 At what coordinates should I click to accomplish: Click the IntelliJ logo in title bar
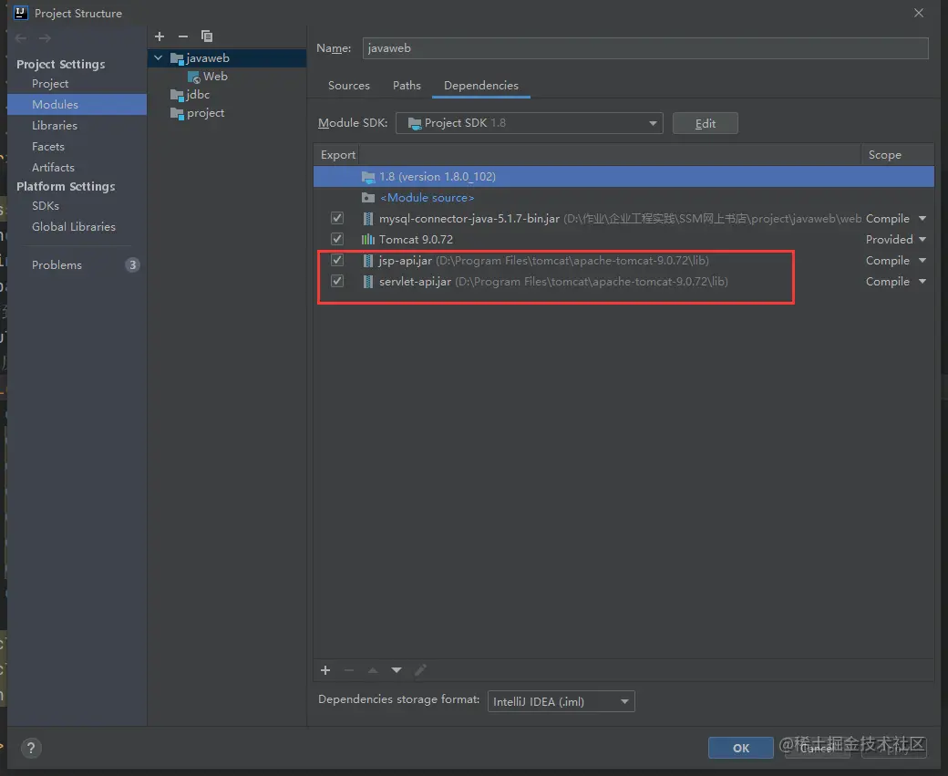pos(20,13)
